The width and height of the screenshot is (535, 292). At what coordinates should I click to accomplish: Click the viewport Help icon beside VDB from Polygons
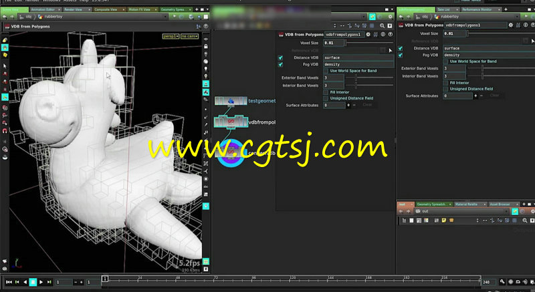(206, 26)
